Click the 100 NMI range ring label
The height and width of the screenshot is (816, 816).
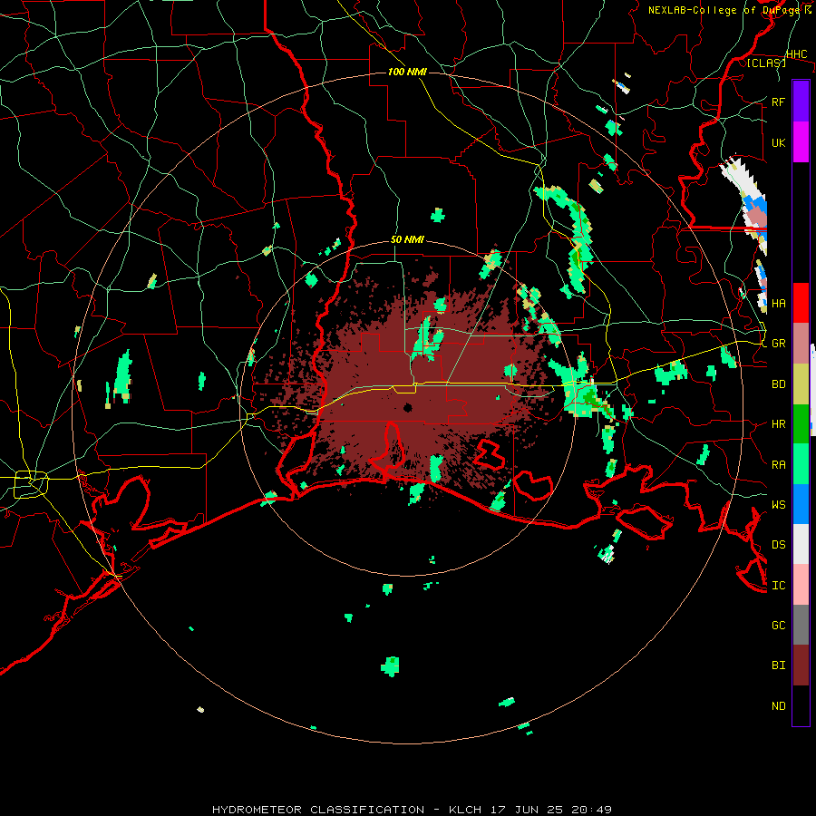(x=407, y=72)
